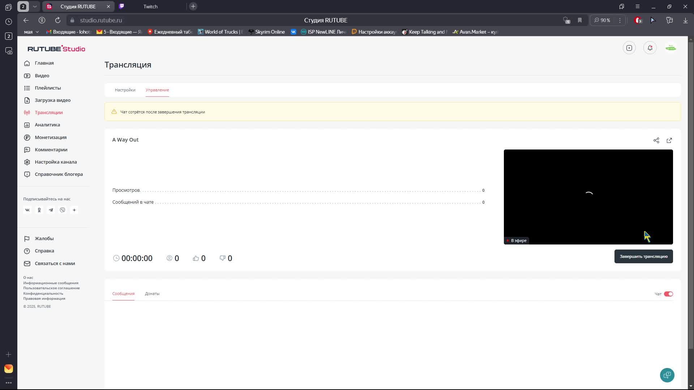Toggle the Чат switch off
Viewport: 694px width, 390px height.
coord(668,294)
